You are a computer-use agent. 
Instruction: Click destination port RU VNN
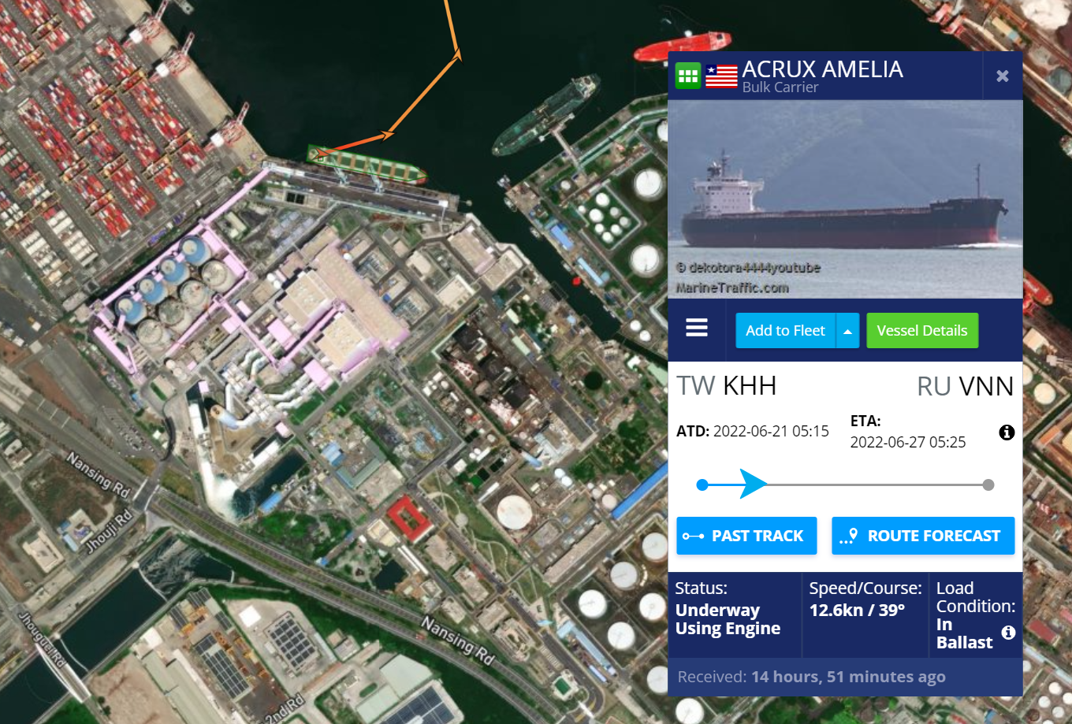[x=965, y=386]
